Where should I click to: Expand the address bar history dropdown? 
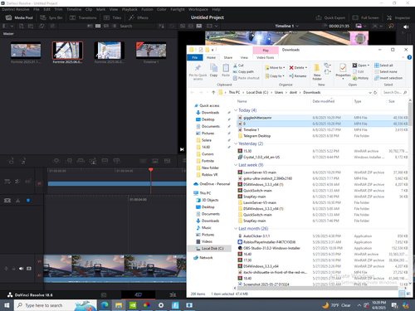[x=370, y=93]
